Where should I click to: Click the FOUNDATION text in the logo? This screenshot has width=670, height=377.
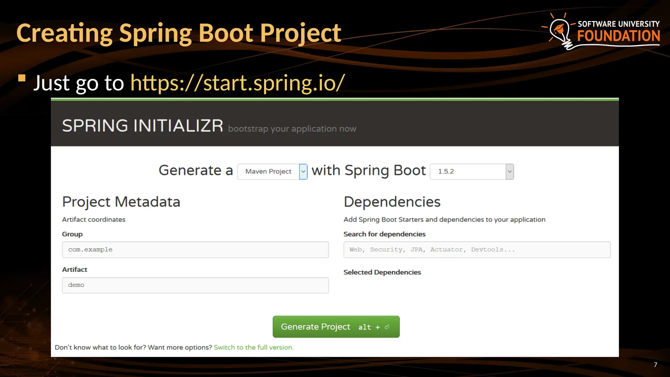[618, 36]
